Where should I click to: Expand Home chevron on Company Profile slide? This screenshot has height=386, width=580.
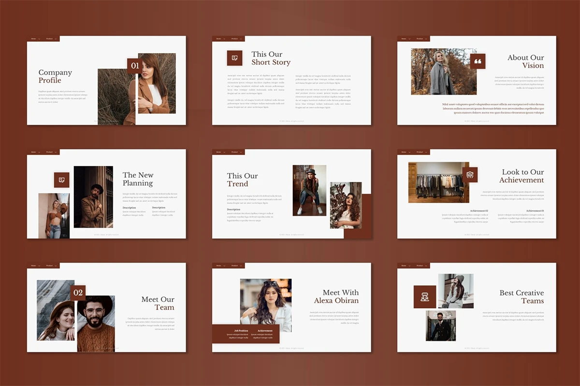pyautogui.click(x=39, y=39)
